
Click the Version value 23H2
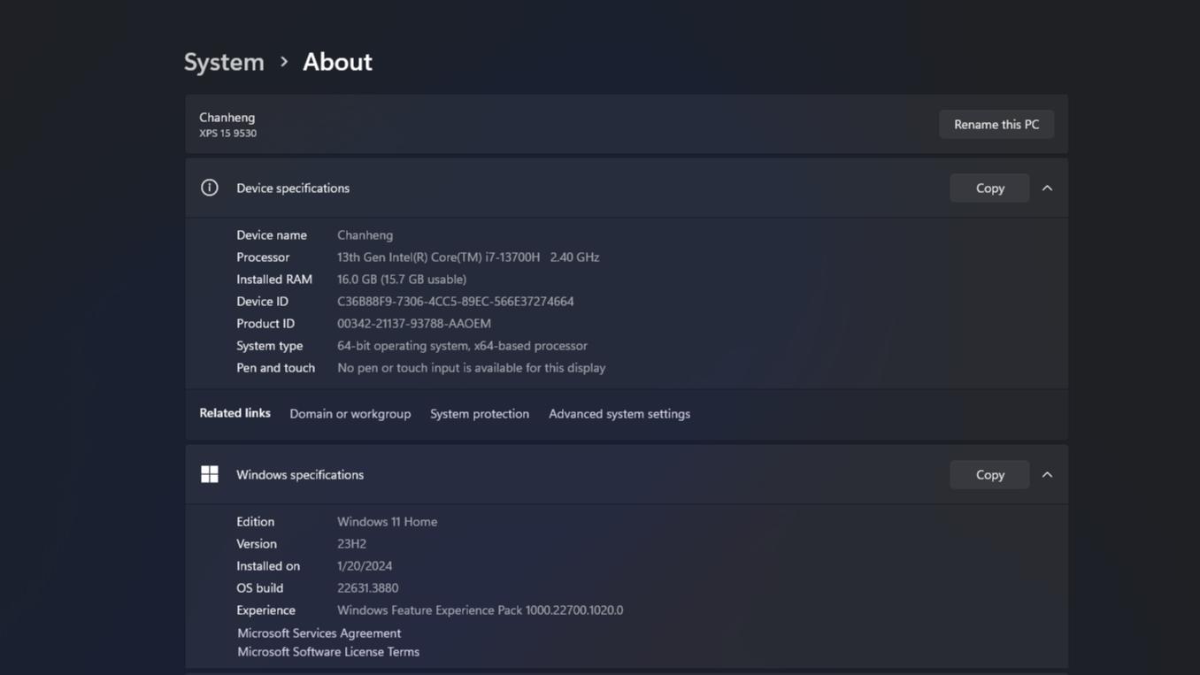pyautogui.click(x=351, y=543)
